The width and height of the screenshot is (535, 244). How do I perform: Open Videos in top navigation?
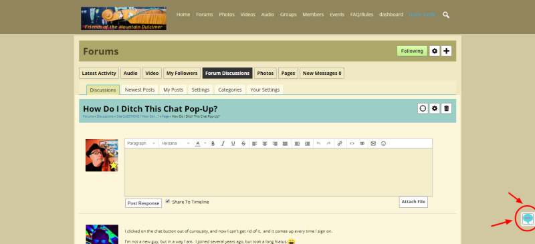point(247,15)
